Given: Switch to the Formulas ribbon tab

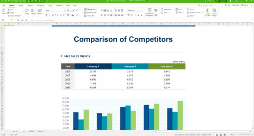Looking at the screenshot, I should tap(40, 5).
